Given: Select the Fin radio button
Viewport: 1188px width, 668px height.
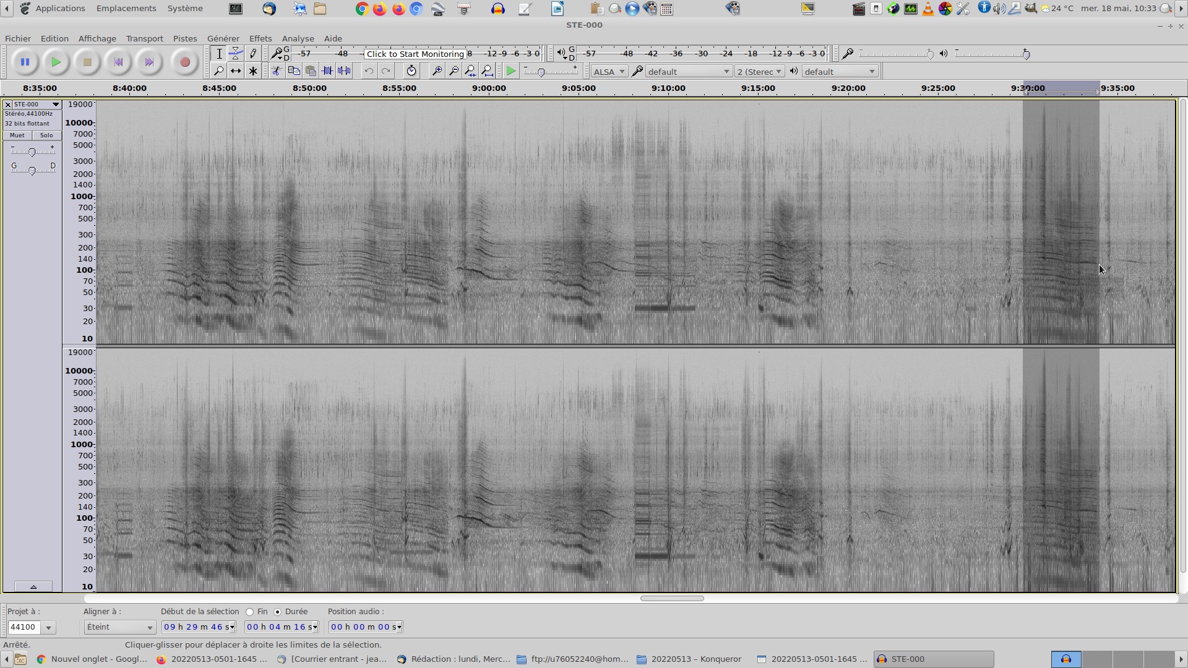Looking at the screenshot, I should [x=250, y=612].
